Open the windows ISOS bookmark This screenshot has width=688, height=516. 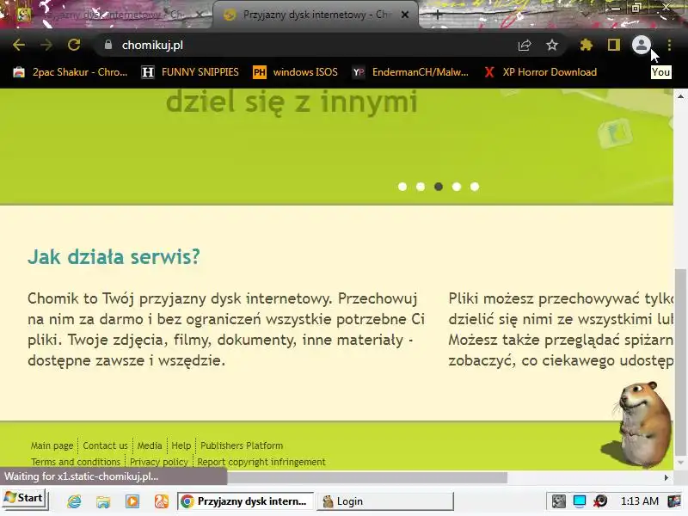click(x=295, y=72)
